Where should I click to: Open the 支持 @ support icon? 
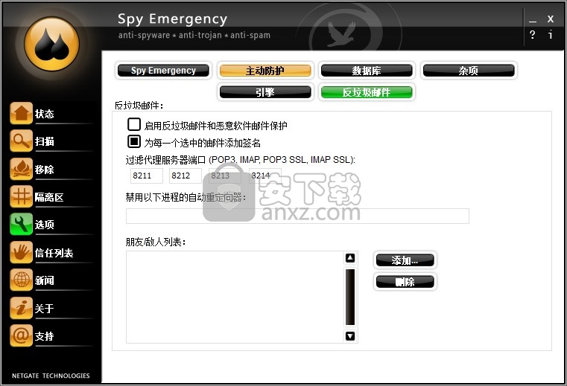point(22,336)
